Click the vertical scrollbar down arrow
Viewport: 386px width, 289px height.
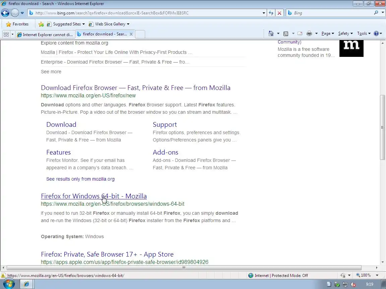coord(382,262)
